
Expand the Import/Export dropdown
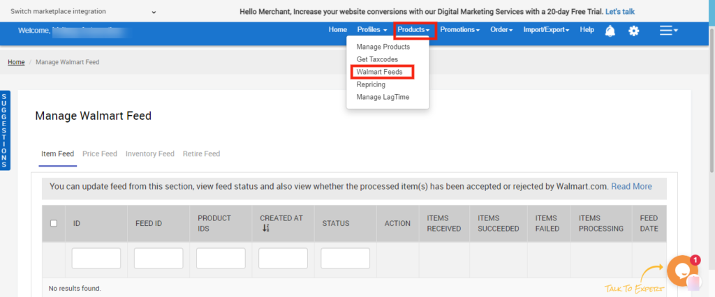tap(546, 30)
